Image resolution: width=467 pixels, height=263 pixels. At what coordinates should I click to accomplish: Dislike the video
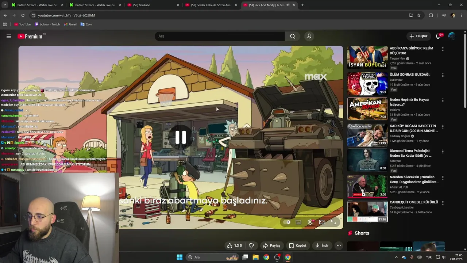tap(251, 245)
